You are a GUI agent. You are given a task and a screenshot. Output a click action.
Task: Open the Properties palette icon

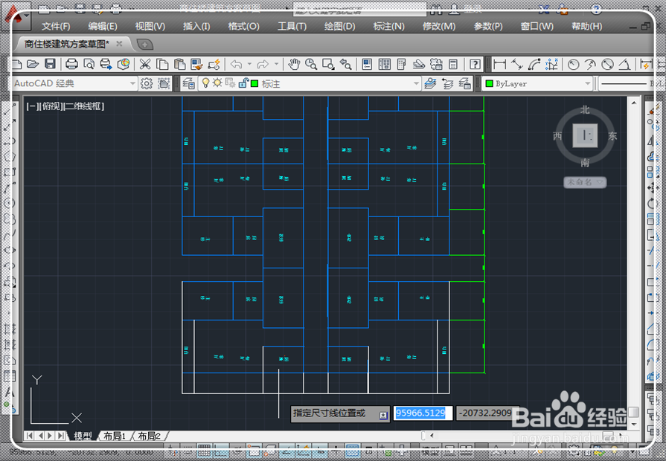[x=367, y=65]
